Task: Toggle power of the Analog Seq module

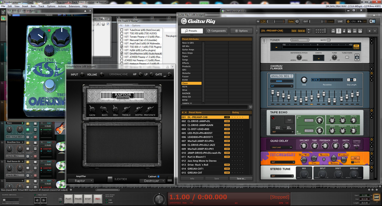Action: [x=372, y=73]
